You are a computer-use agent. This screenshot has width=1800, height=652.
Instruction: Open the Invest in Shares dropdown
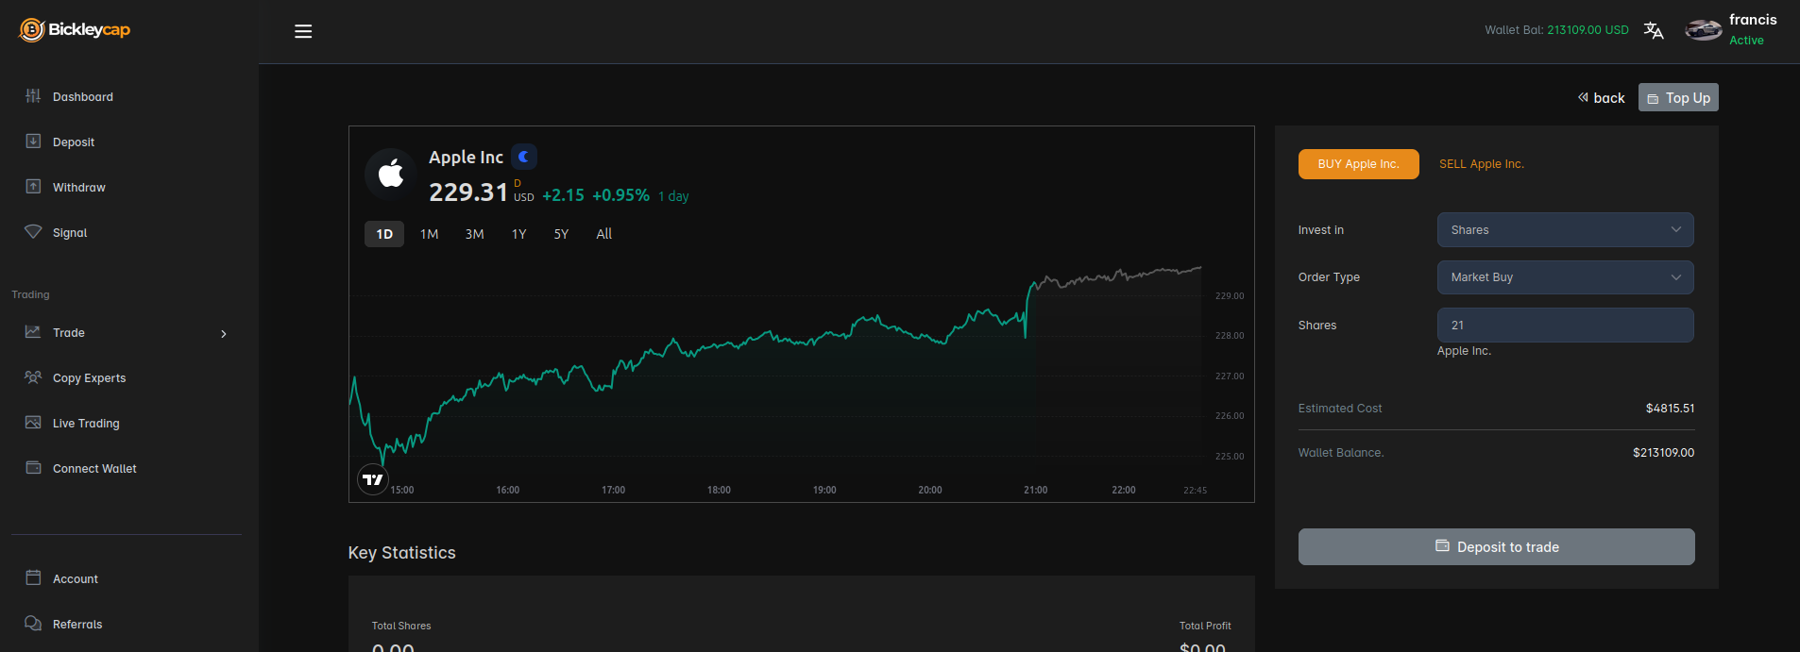pos(1565,230)
